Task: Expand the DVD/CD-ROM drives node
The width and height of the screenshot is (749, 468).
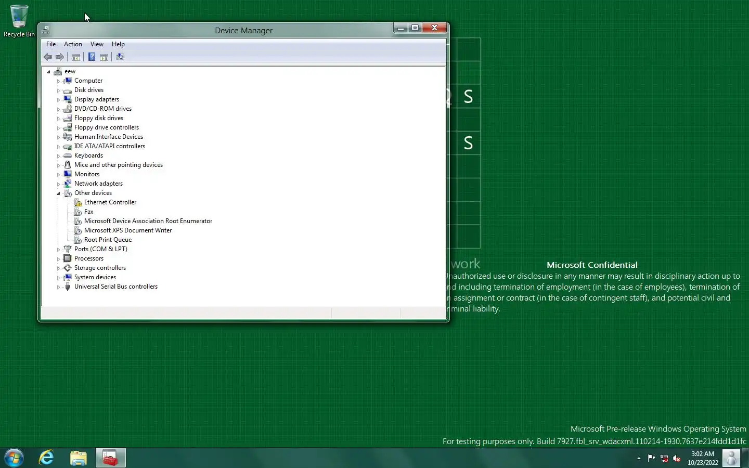Action: (x=58, y=109)
